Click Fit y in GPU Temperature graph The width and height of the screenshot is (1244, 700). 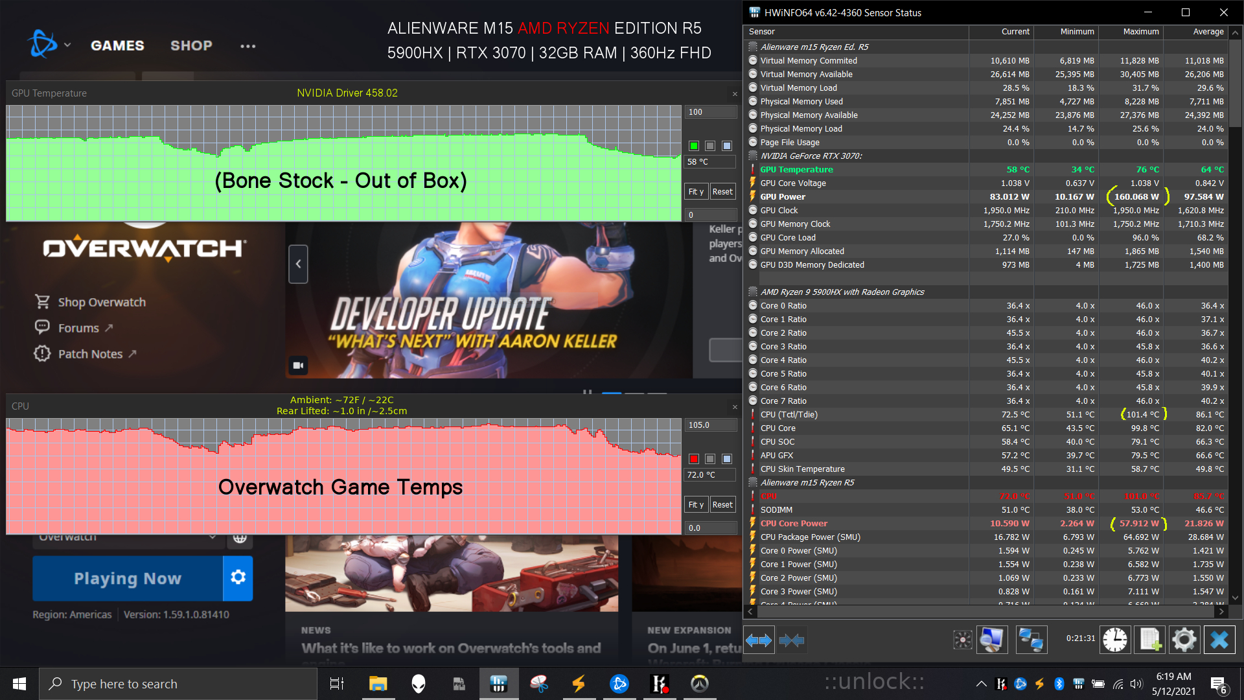696,192
